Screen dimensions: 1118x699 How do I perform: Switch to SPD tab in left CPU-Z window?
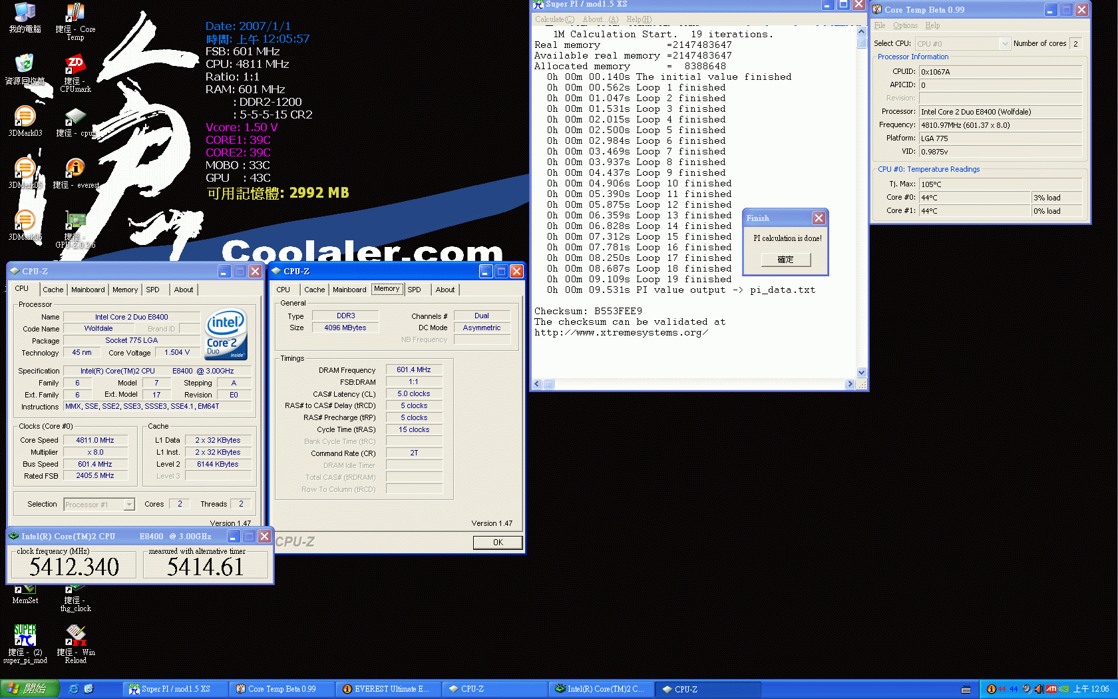[x=152, y=290]
